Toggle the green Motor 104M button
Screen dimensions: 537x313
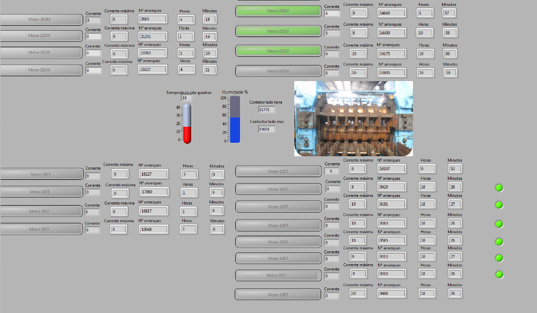278,11
